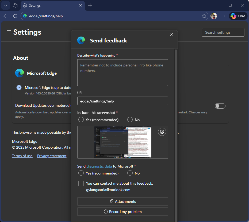Check the contact me about feedback box
This screenshot has width=249, height=222.
(81, 183)
